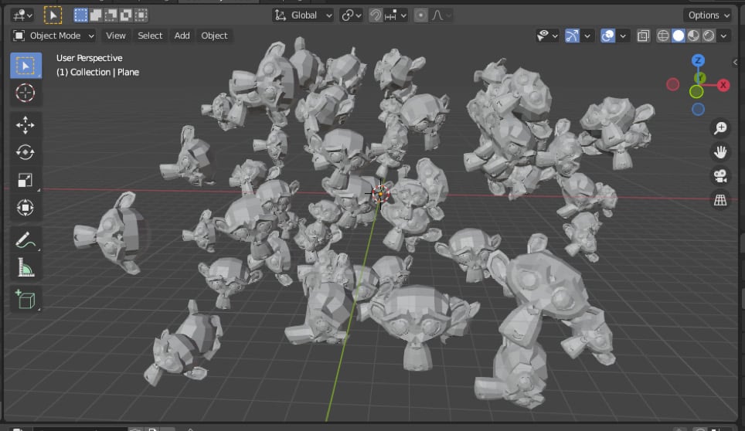Switch to rendered shading
The height and width of the screenshot is (431, 745).
coord(709,36)
